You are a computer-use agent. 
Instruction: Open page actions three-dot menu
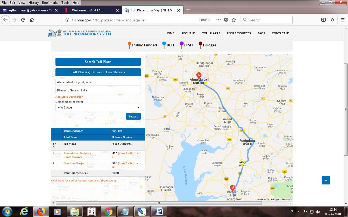pyautogui.click(x=219, y=20)
